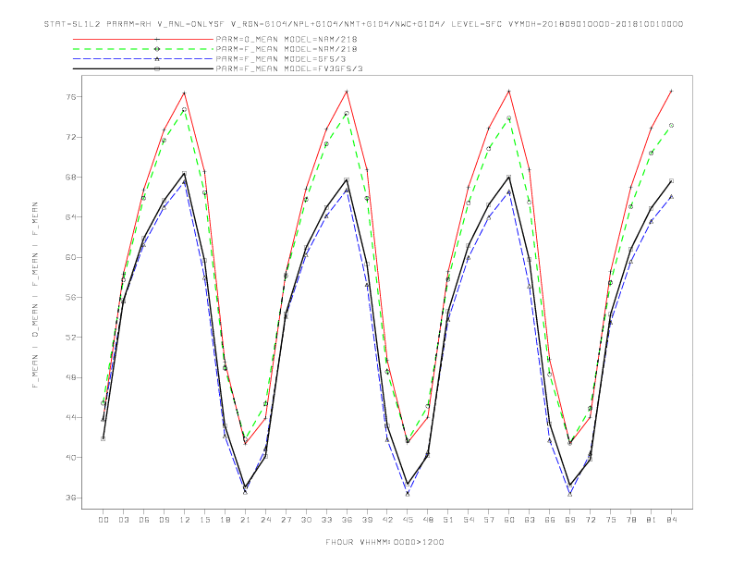Image resolution: width=732 pixels, height=566 pixels.
Task: Click y-axis tick value 52
Action: (x=71, y=338)
